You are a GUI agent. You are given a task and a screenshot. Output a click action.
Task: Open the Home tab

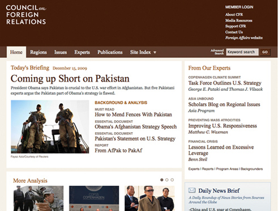(16, 52)
